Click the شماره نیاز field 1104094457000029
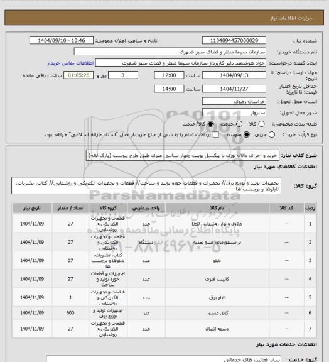The image size is (329, 362). (234, 41)
